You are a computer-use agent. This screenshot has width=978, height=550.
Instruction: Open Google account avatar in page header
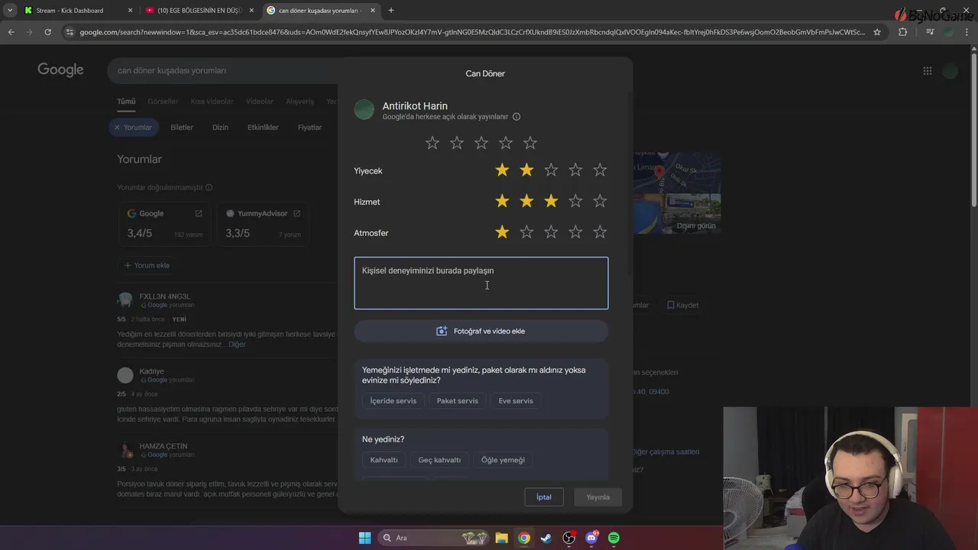(950, 71)
